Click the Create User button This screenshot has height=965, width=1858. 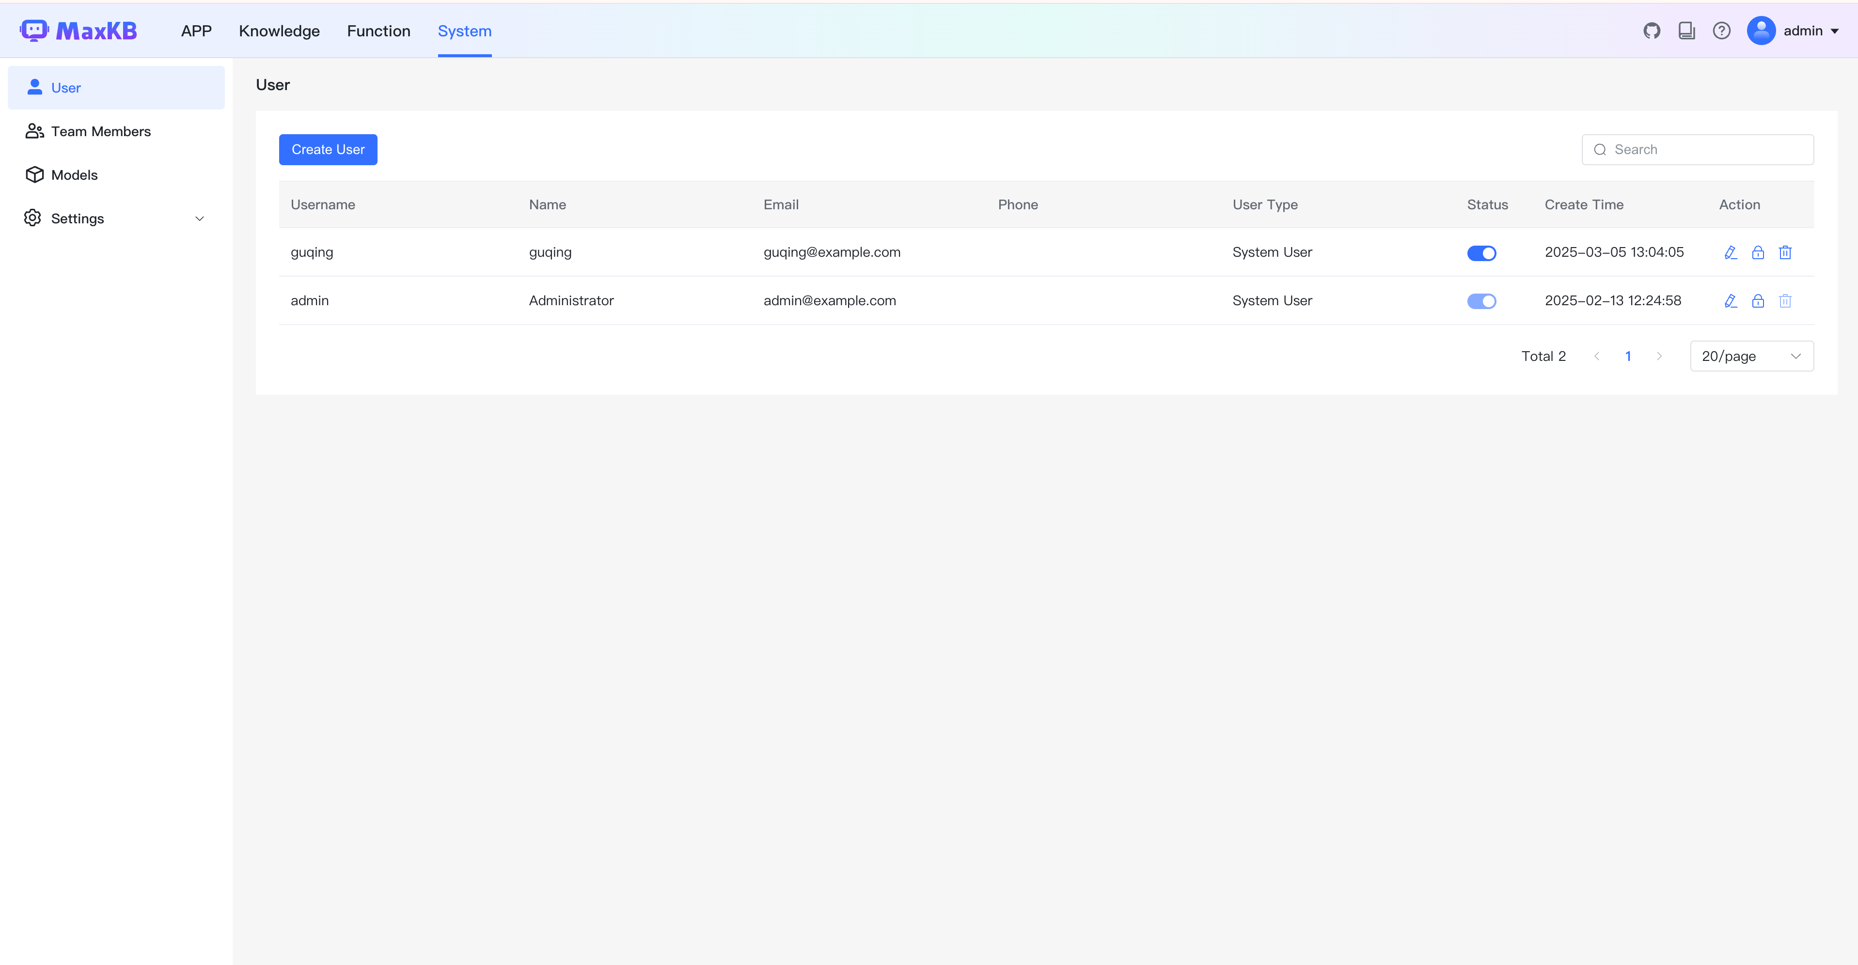coord(328,149)
